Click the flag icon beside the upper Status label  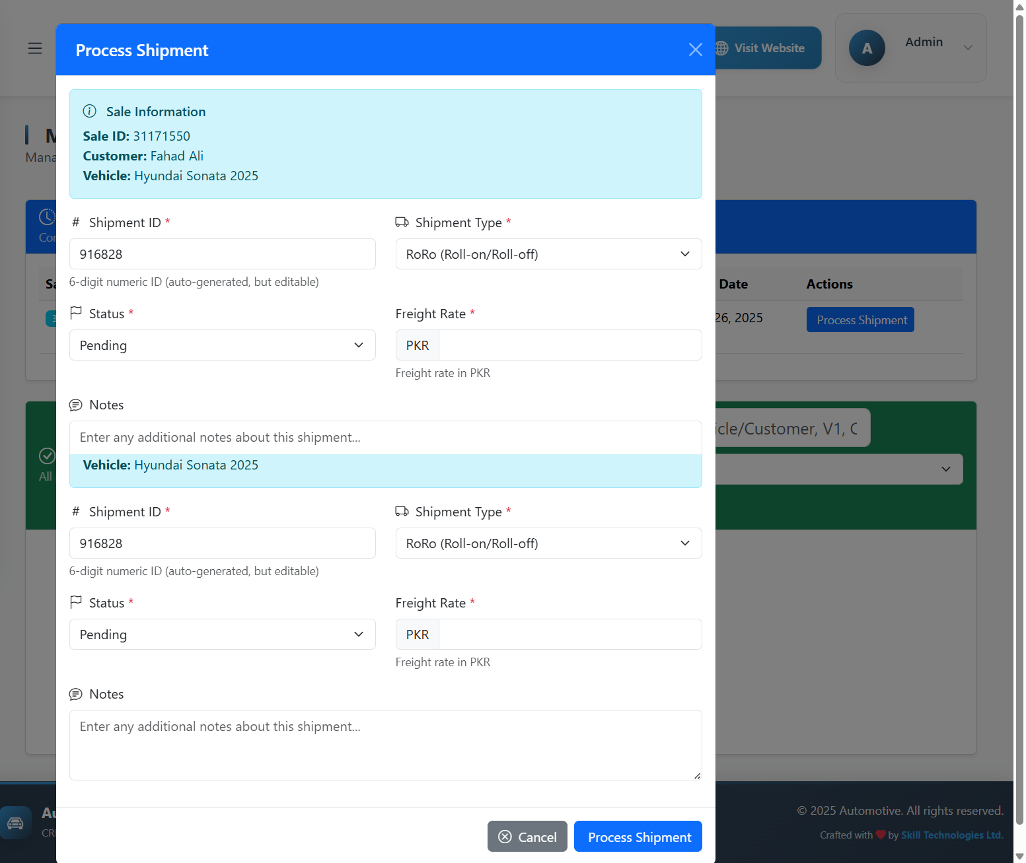pos(76,312)
